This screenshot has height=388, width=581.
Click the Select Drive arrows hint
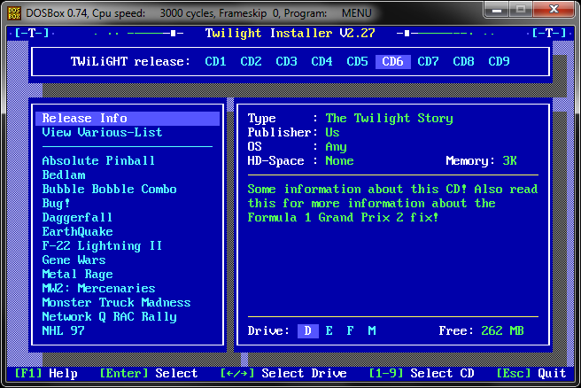tap(283, 373)
